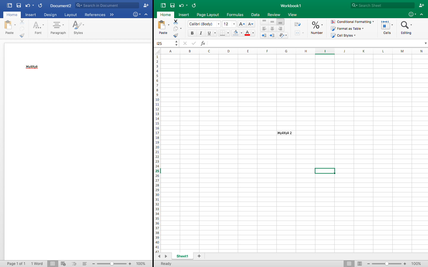Screen dimensions: 428x267
Task: Apply red font color in Excel
Action: point(247,33)
